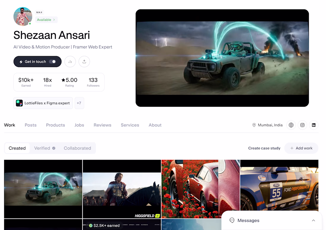
Task: Select the Verified work filter
Action: pyautogui.click(x=45, y=148)
